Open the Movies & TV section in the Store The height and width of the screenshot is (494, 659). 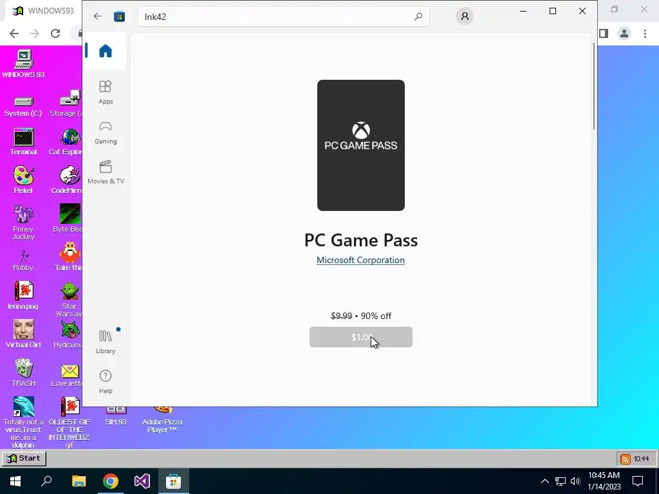click(106, 172)
